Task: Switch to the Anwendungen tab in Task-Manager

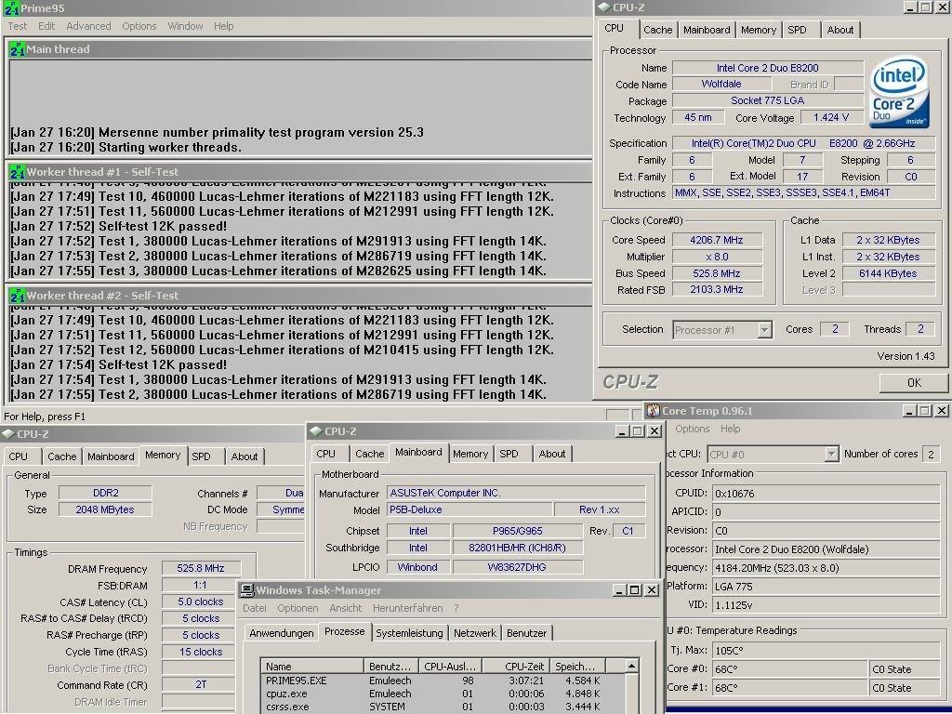Action: (x=282, y=632)
